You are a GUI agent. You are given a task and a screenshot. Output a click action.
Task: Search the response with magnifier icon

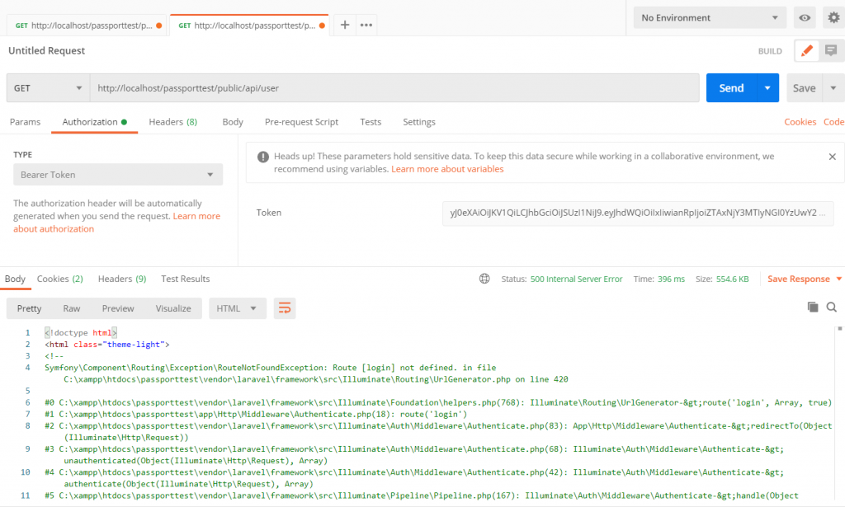832,307
